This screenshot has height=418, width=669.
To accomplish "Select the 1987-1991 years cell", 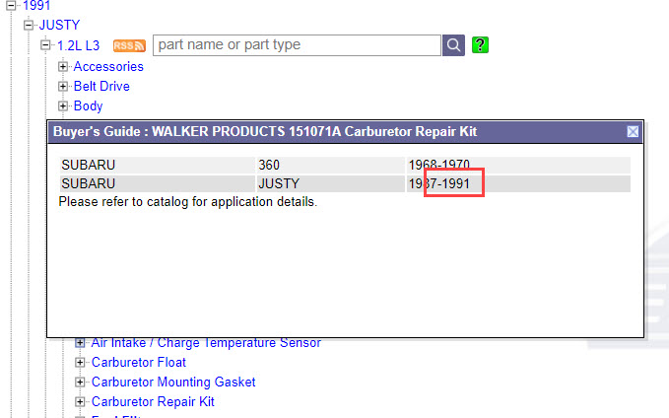I will (518, 183).
